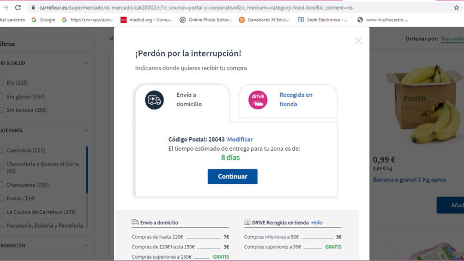The height and width of the screenshot is (261, 464).
Task: Reload the page using the browser refresh icon
Action: pos(18,8)
